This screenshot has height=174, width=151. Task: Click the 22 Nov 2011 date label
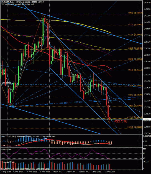[x=84, y=171]
